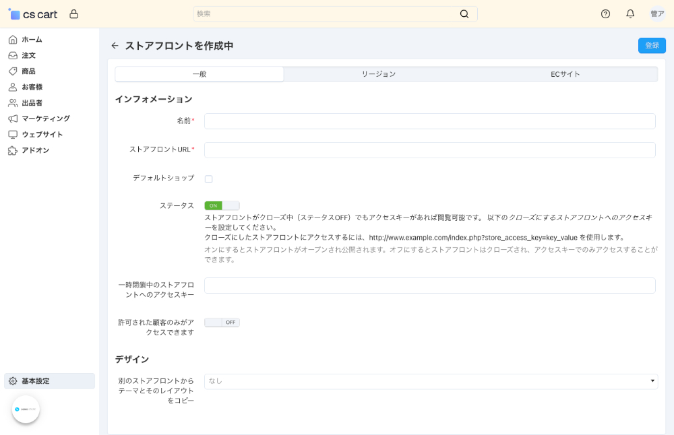Click the デザイン section heading
Screen dimensions: 674x435
[132, 360]
